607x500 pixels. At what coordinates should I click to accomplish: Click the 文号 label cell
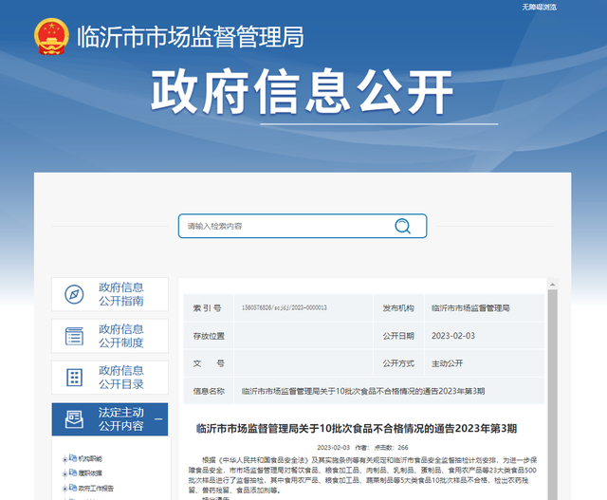(209, 363)
